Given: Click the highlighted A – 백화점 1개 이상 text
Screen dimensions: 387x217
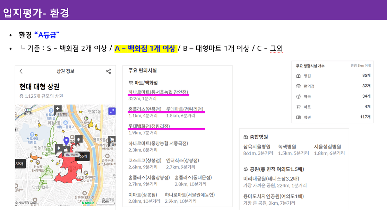Looking at the screenshot, I should (146, 48).
